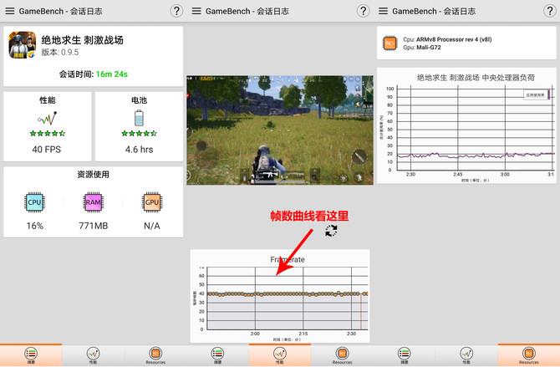
Task: Tap the GPU chip icon showing N/A
Action: click(x=152, y=202)
